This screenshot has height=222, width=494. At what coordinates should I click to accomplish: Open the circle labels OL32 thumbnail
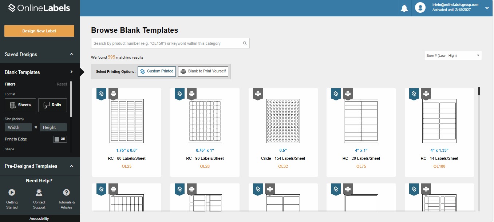[283, 121]
